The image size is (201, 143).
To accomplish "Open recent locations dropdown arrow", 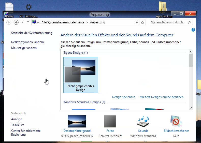I will [22, 22].
